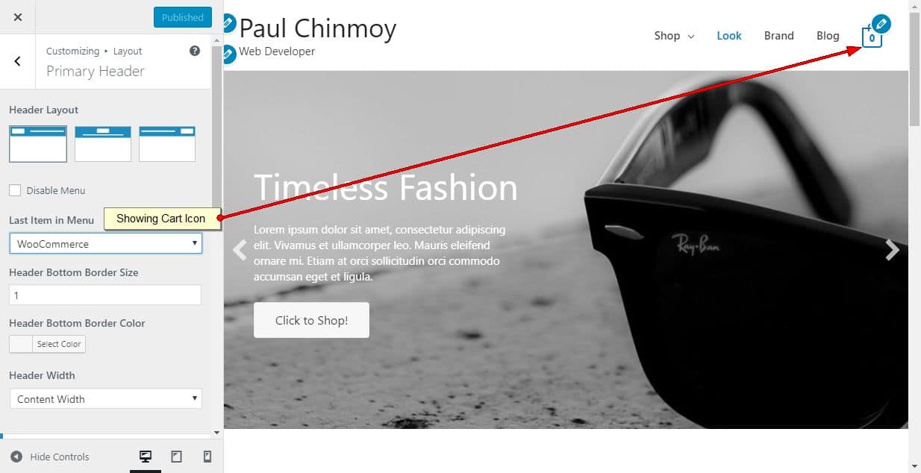
Task: Click the edit pencil next to site title
Action: (x=228, y=22)
